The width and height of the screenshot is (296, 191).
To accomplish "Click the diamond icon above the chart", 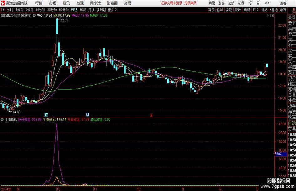I will [x=267, y=16].
